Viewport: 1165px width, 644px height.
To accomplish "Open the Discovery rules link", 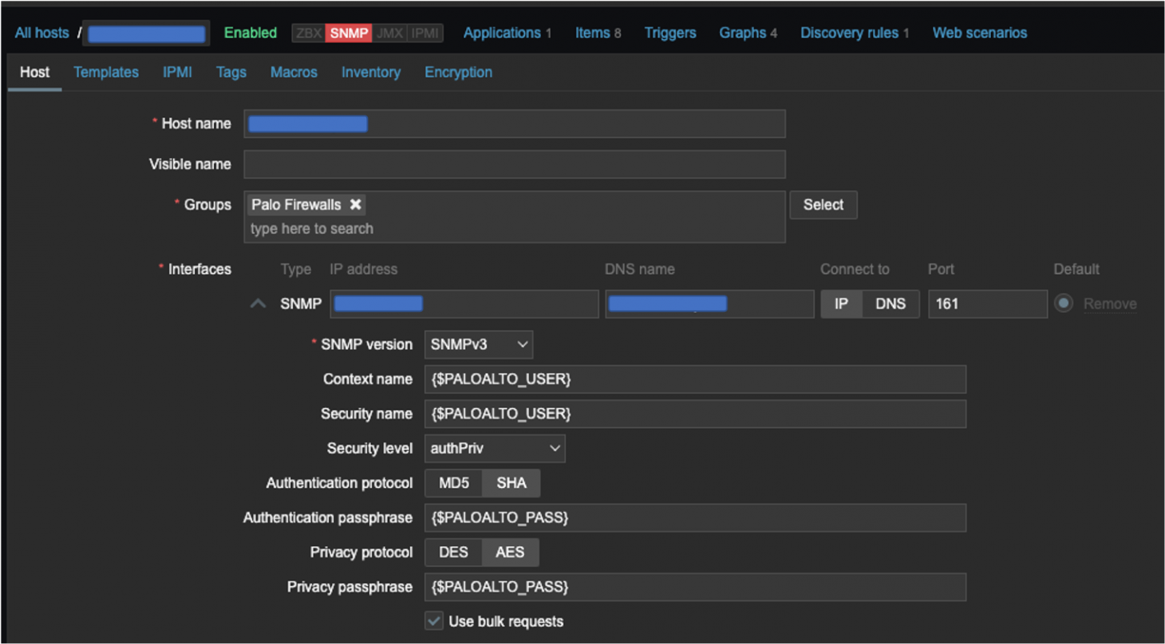I will pyautogui.click(x=849, y=33).
